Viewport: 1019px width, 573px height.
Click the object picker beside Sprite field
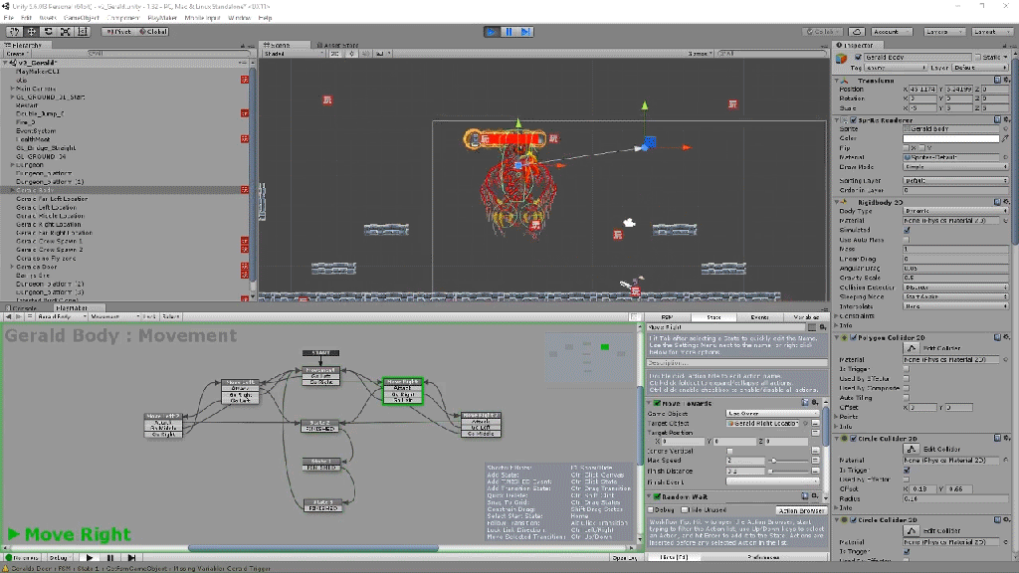click(1005, 129)
